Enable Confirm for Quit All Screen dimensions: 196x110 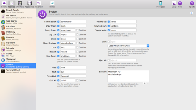tap(77, 80)
